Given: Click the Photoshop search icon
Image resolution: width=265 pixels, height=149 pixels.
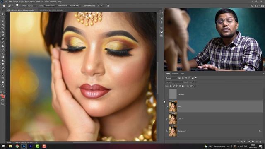Looking at the screenshot, I should 252,6.
